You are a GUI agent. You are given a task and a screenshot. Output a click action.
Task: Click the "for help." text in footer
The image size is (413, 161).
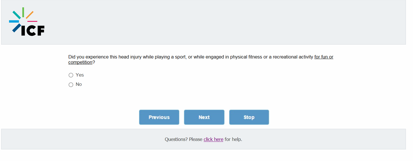click(x=233, y=139)
